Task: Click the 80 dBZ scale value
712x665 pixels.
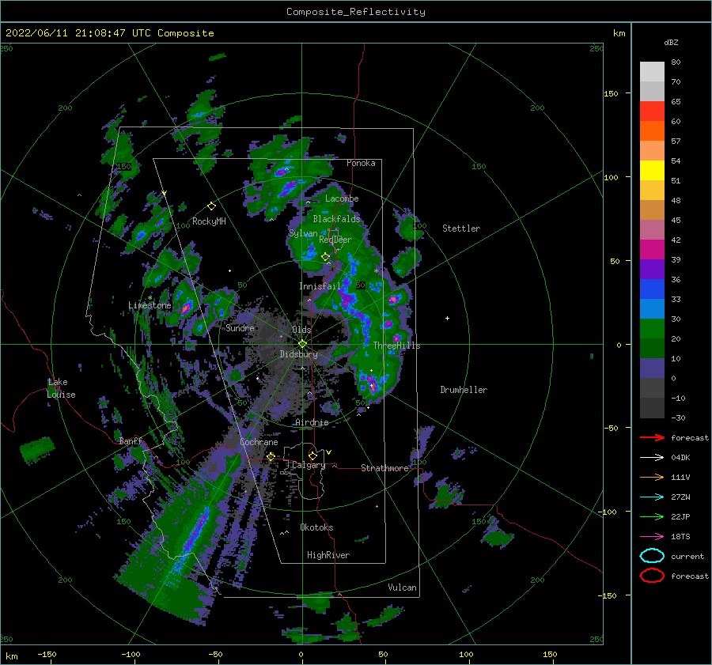Action: (676, 62)
